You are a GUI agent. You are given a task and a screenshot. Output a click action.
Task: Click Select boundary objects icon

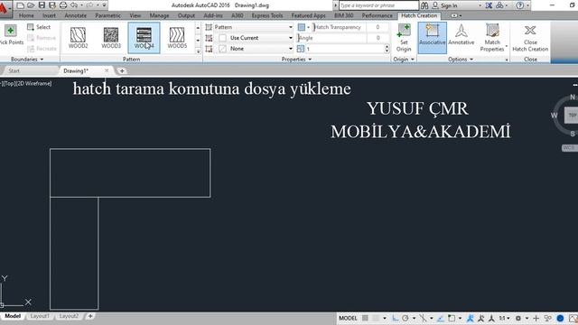click(31, 27)
